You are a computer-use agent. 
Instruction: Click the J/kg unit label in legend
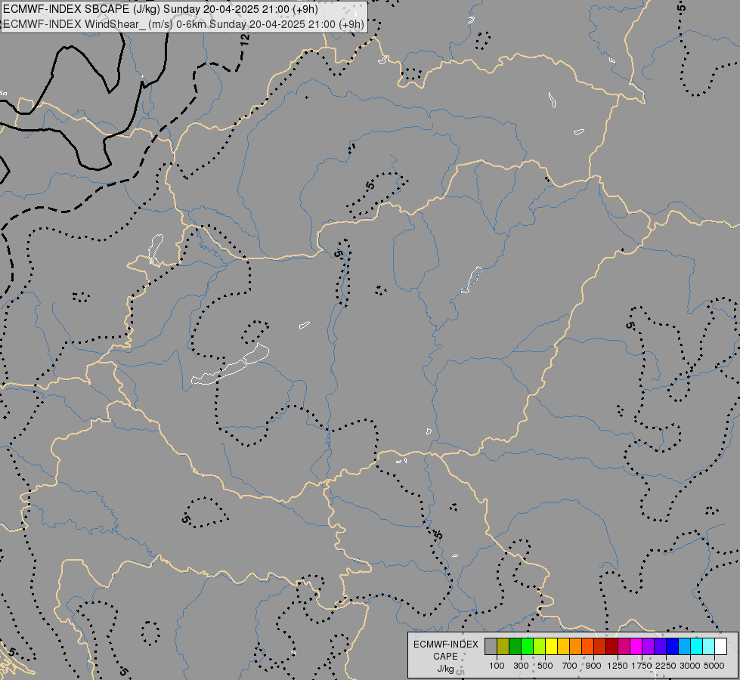(445, 669)
